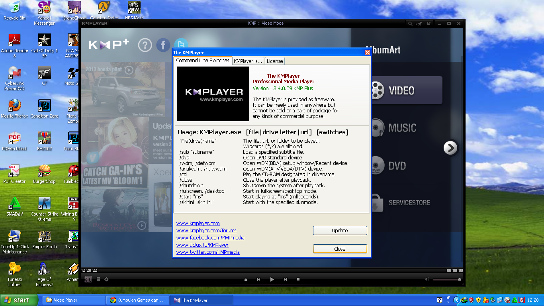Open the playlist icon beside 3D button
Viewport: 544px width, 306px height.
point(98,279)
